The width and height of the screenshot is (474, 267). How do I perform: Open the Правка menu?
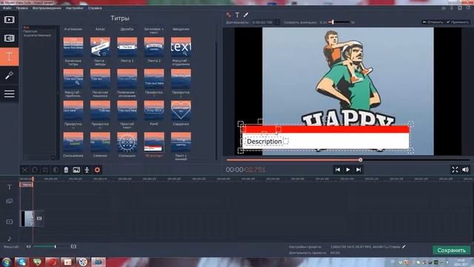[21, 8]
